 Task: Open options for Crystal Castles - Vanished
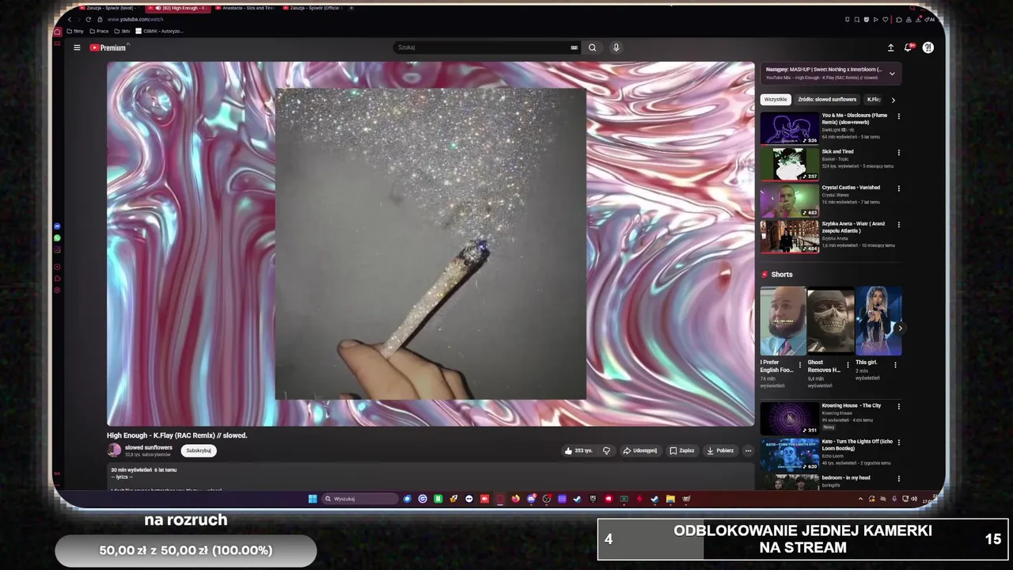pyautogui.click(x=898, y=188)
